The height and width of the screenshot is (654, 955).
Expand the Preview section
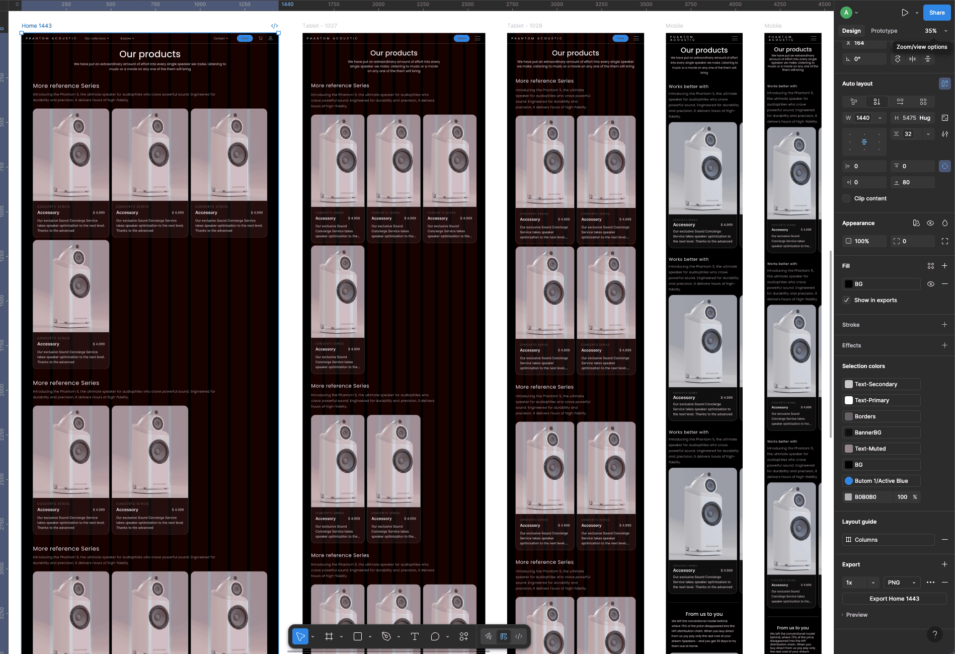[855, 615]
